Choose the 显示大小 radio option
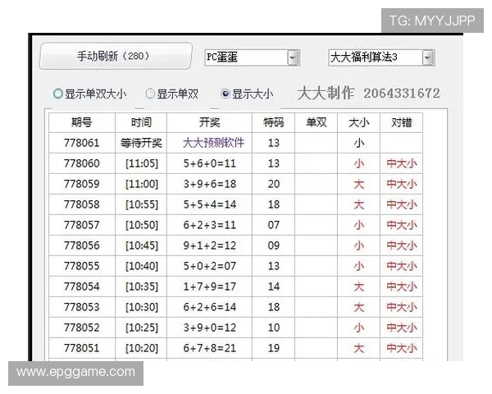Viewport: 492px width, 394px height. tap(247, 94)
